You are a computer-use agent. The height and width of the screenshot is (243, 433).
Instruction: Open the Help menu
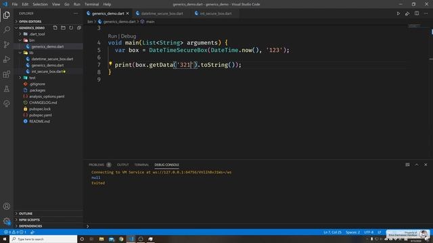[107, 5]
